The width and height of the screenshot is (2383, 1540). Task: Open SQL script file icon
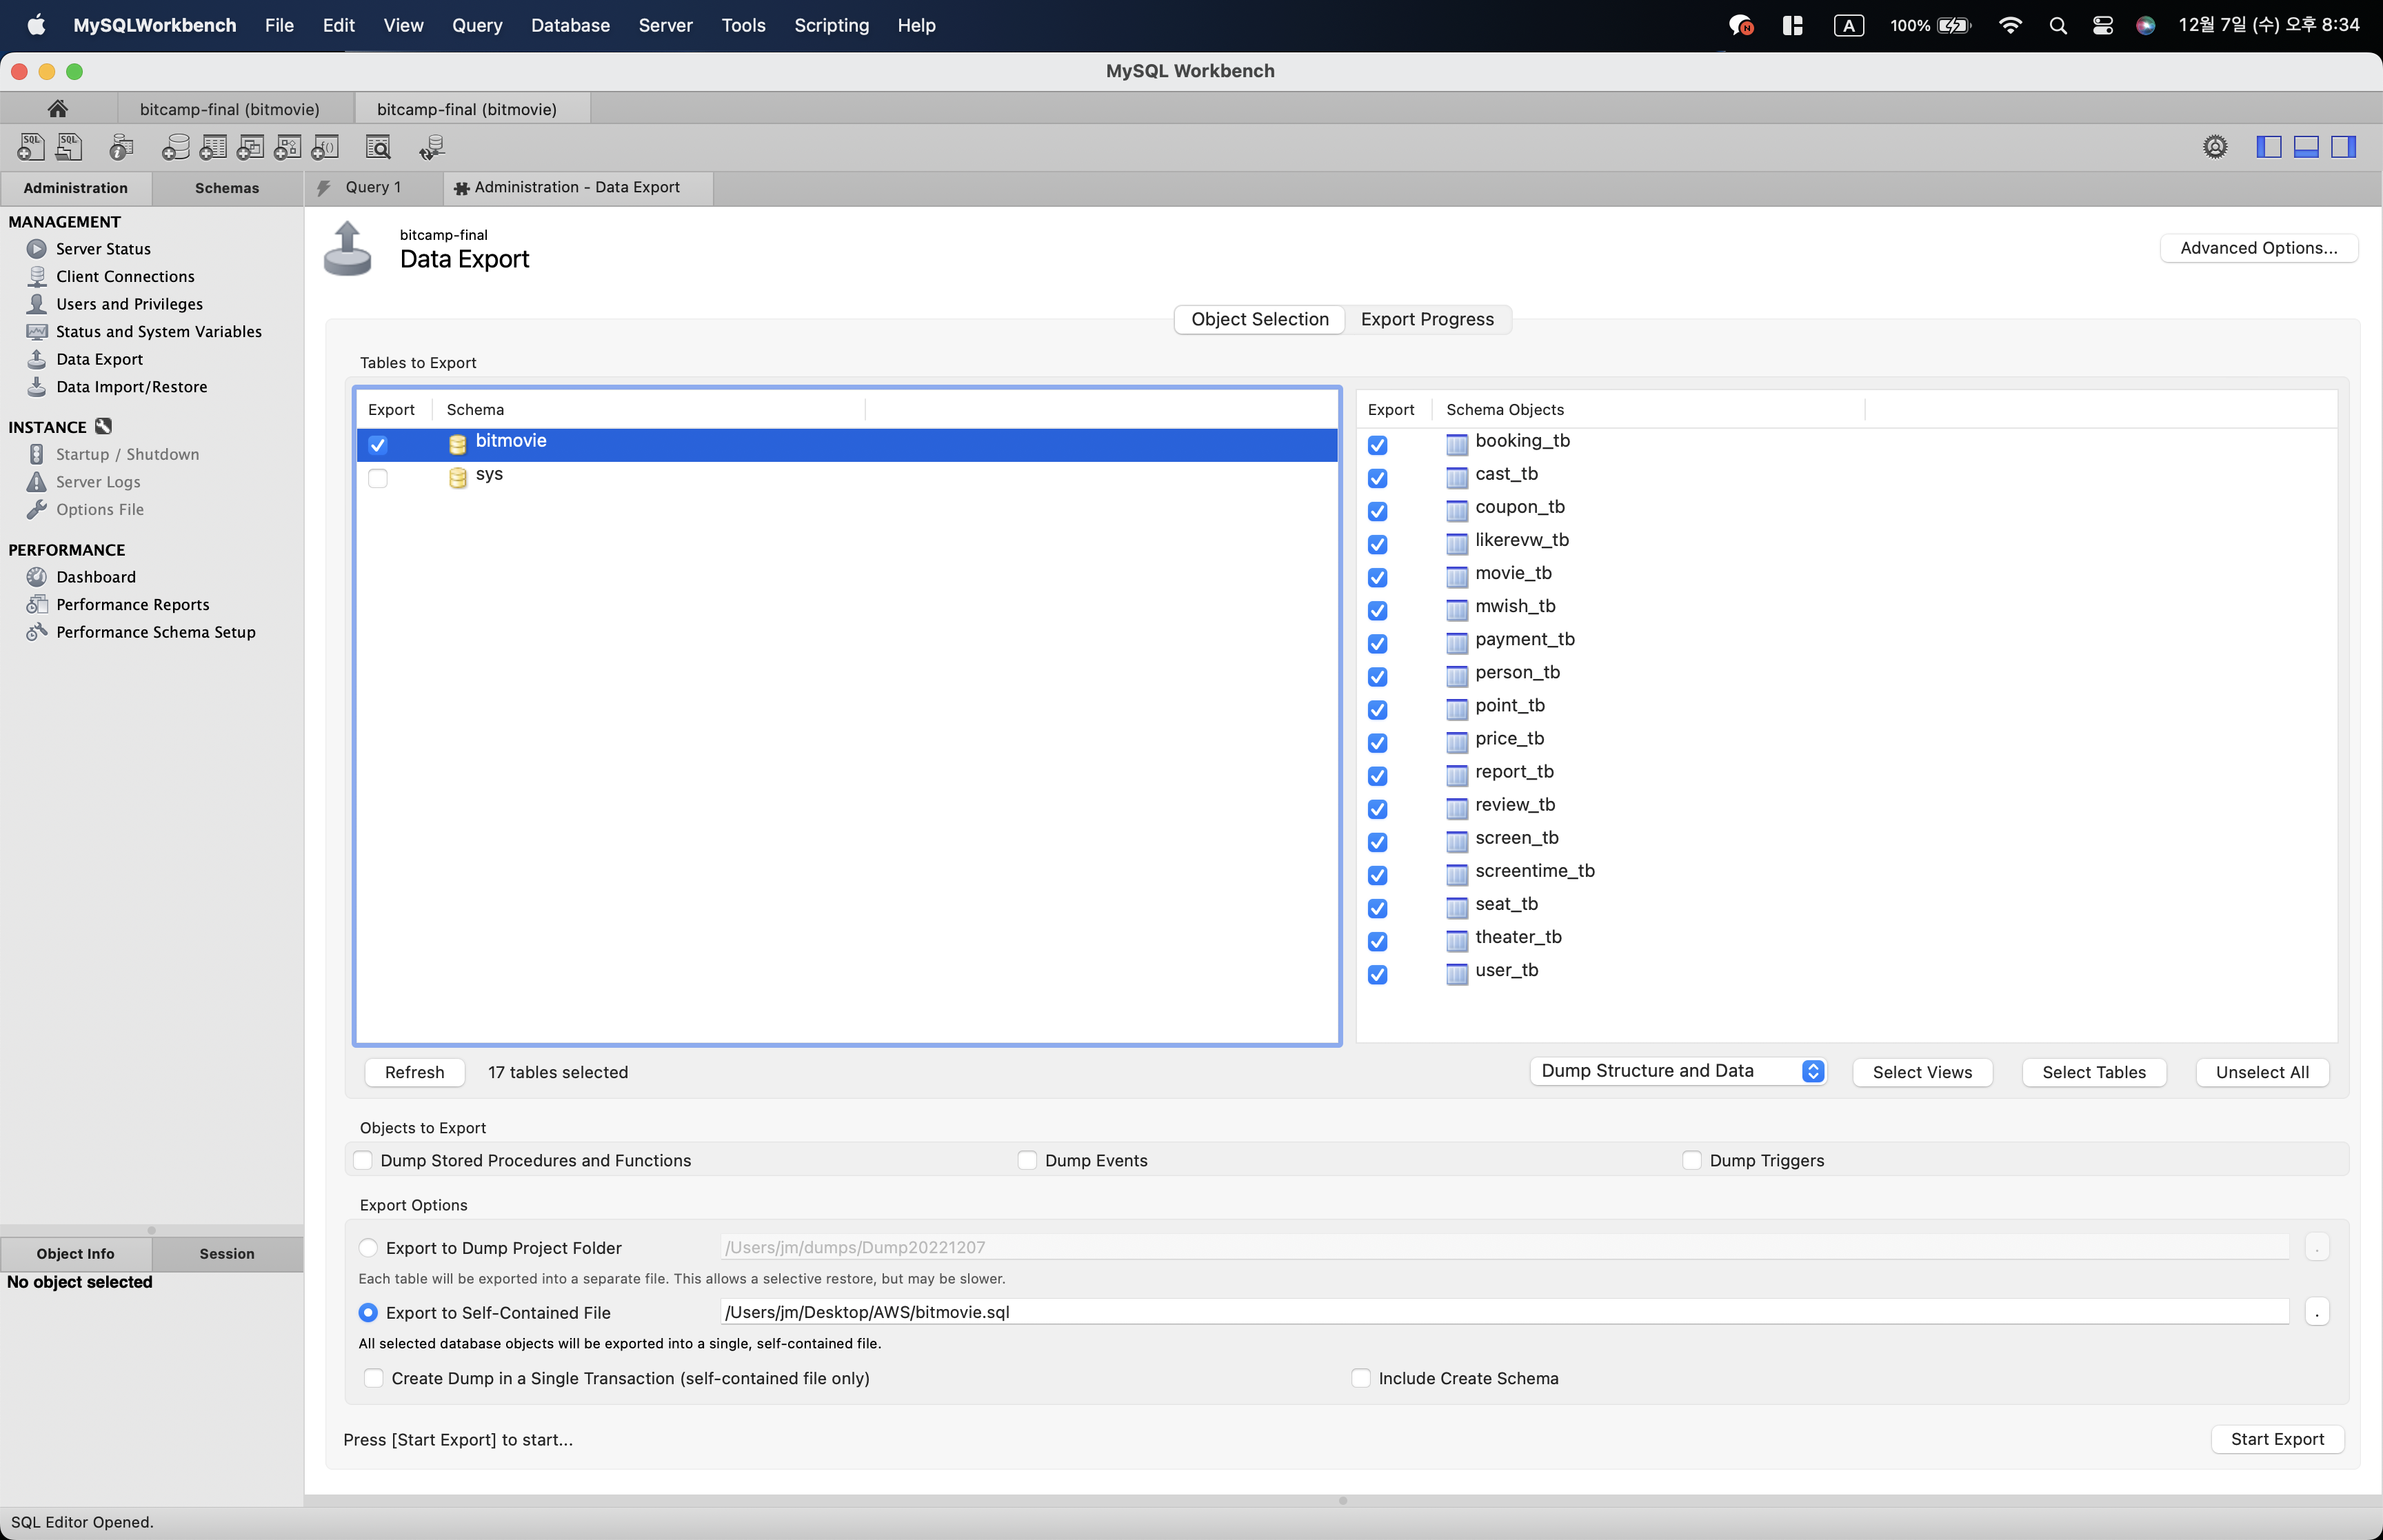click(x=69, y=147)
